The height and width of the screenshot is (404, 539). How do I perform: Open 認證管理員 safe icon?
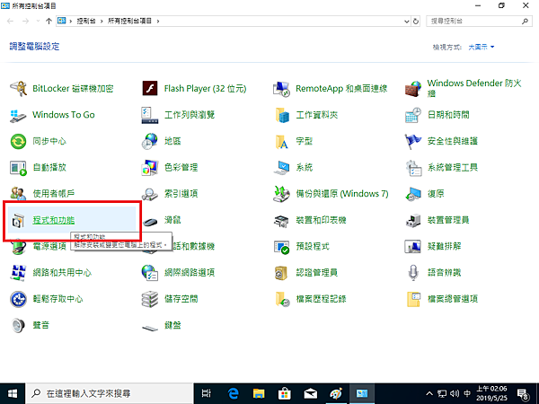tap(281, 273)
